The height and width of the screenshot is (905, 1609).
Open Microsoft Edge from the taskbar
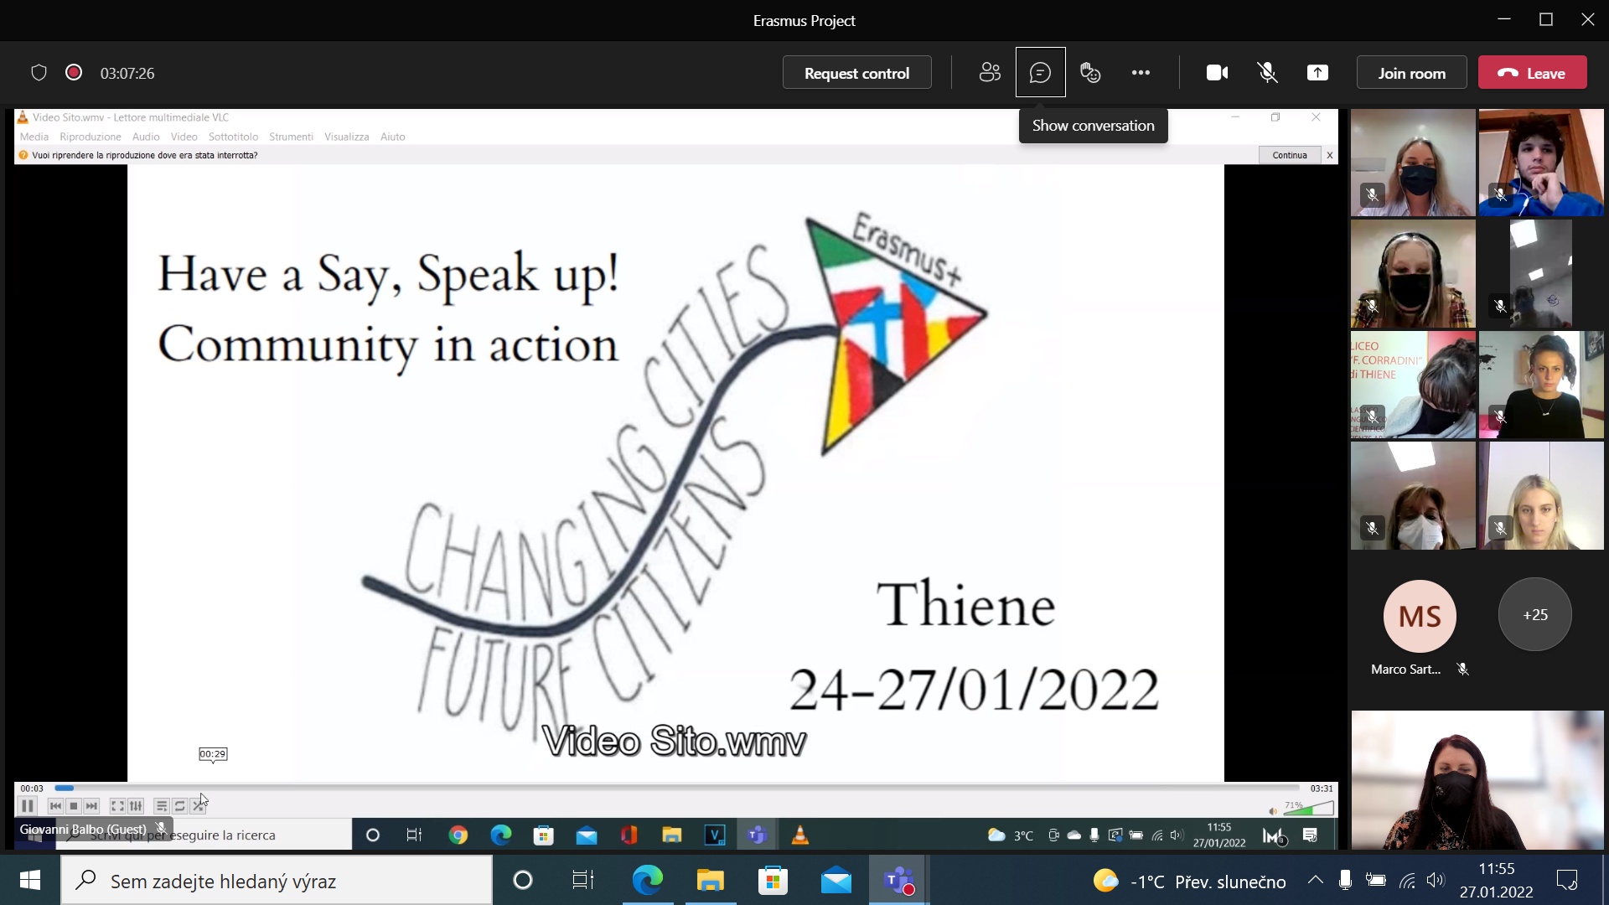pyautogui.click(x=647, y=881)
